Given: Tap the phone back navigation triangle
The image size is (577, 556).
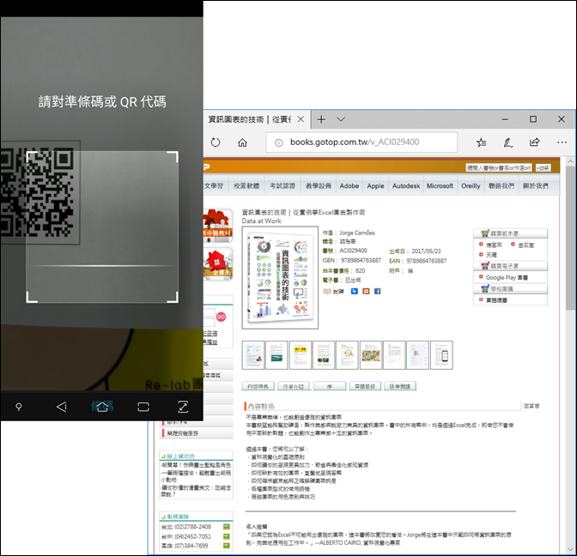Looking at the screenshot, I should pyautogui.click(x=62, y=407).
